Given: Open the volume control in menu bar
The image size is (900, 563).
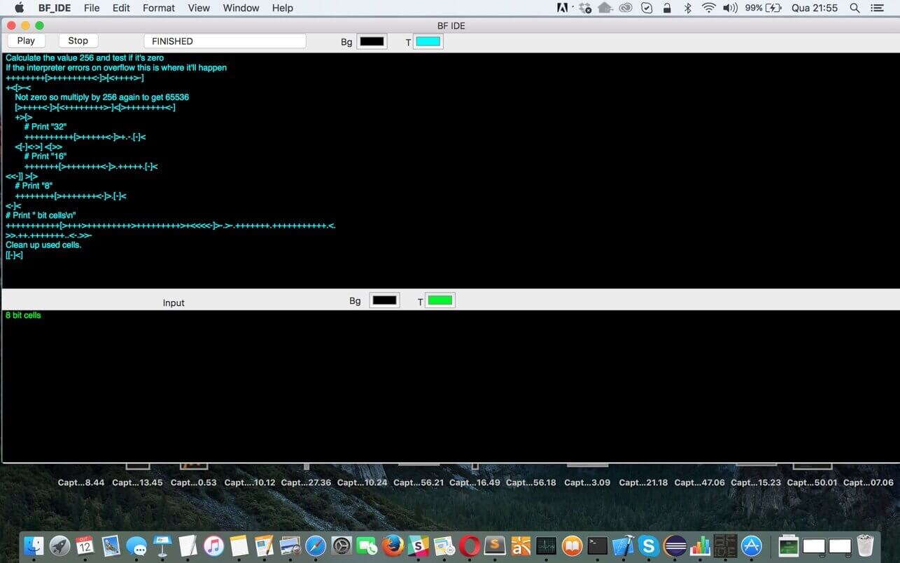Looking at the screenshot, I should [730, 8].
